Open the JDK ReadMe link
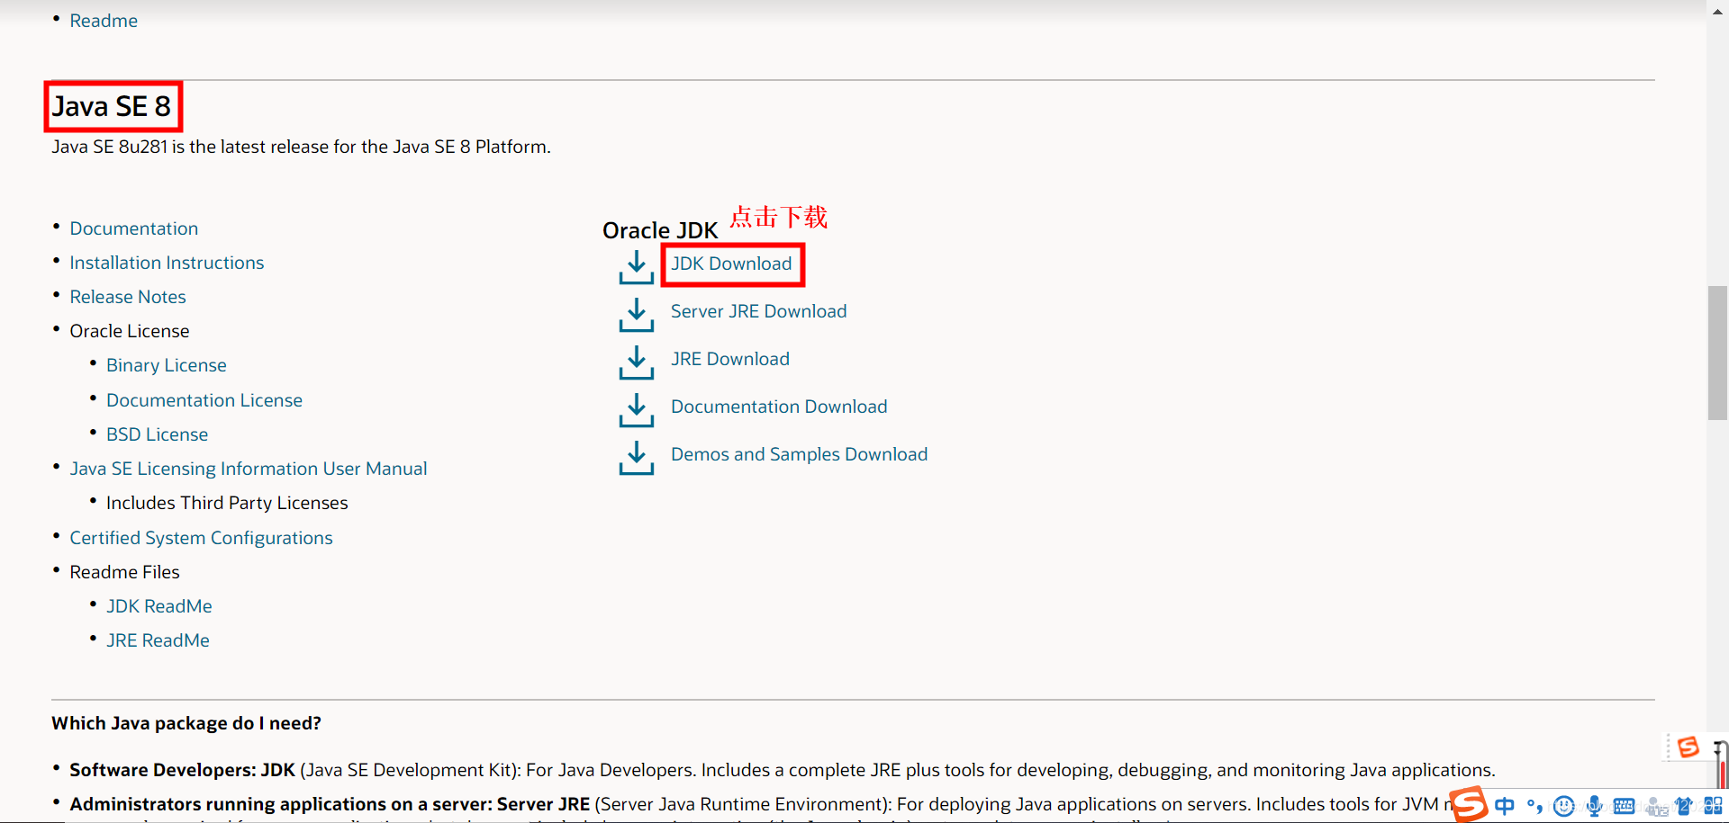The image size is (1729, 823). click(159, 606)
